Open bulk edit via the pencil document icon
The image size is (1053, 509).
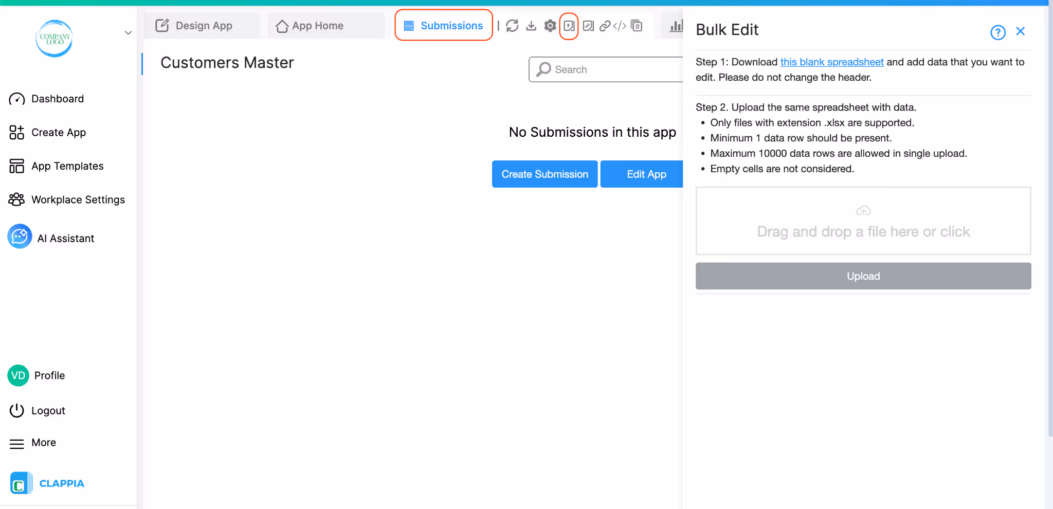point(587,26)
